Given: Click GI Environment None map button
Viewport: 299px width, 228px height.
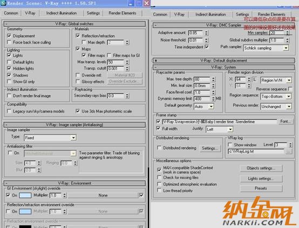Looking at the screenshot, I should coord(103,196).
